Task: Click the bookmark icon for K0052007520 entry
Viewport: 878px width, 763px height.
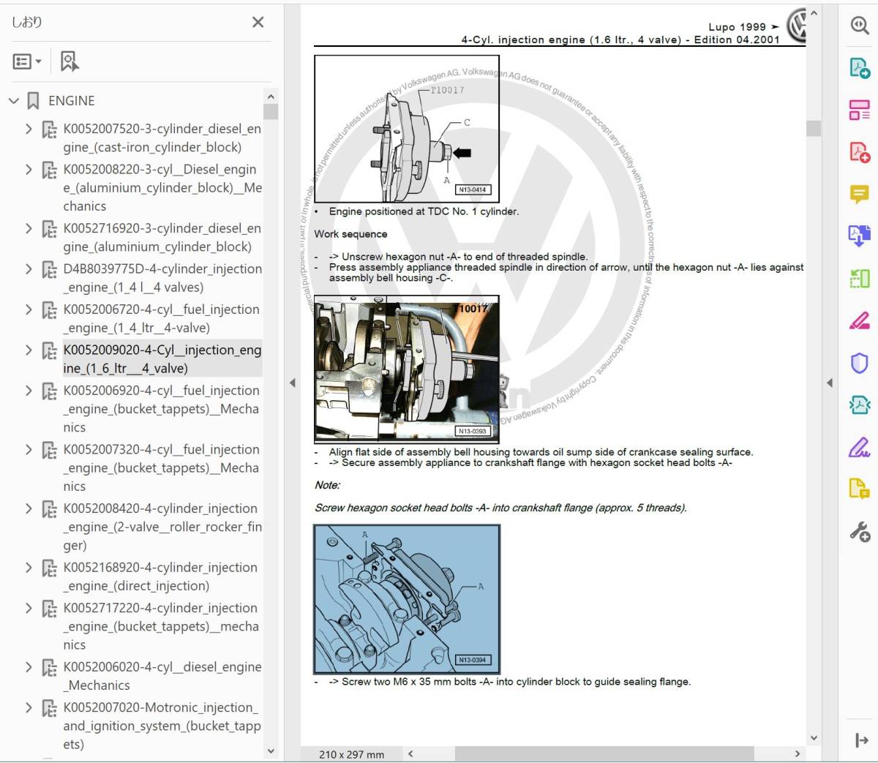Action: tap(49, 129)
